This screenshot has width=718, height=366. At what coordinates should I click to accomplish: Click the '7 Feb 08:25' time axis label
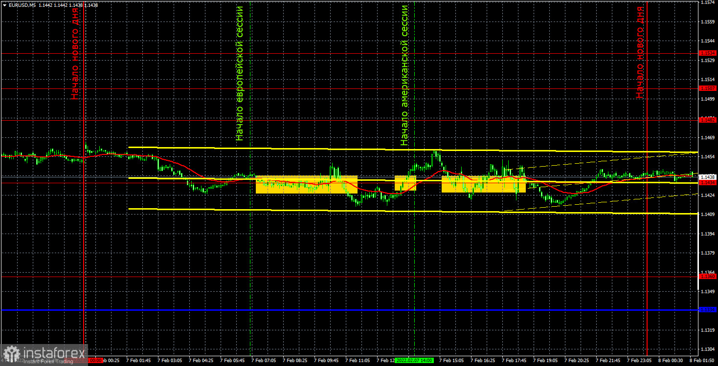295,360
